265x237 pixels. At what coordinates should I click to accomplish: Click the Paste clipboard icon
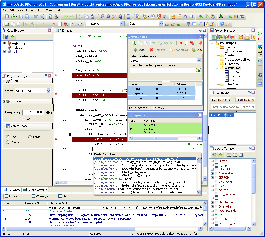tap(92, 17)
